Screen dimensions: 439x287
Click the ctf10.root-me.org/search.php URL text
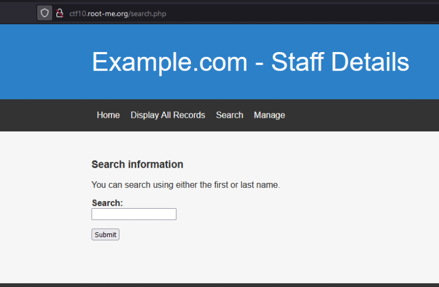tap(117, 14)
